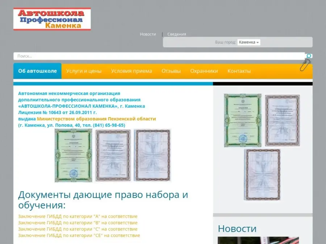326x244 pixels.
Task: Open Министерством образования Пензенской области link
Action: click(x=96, y=119)
